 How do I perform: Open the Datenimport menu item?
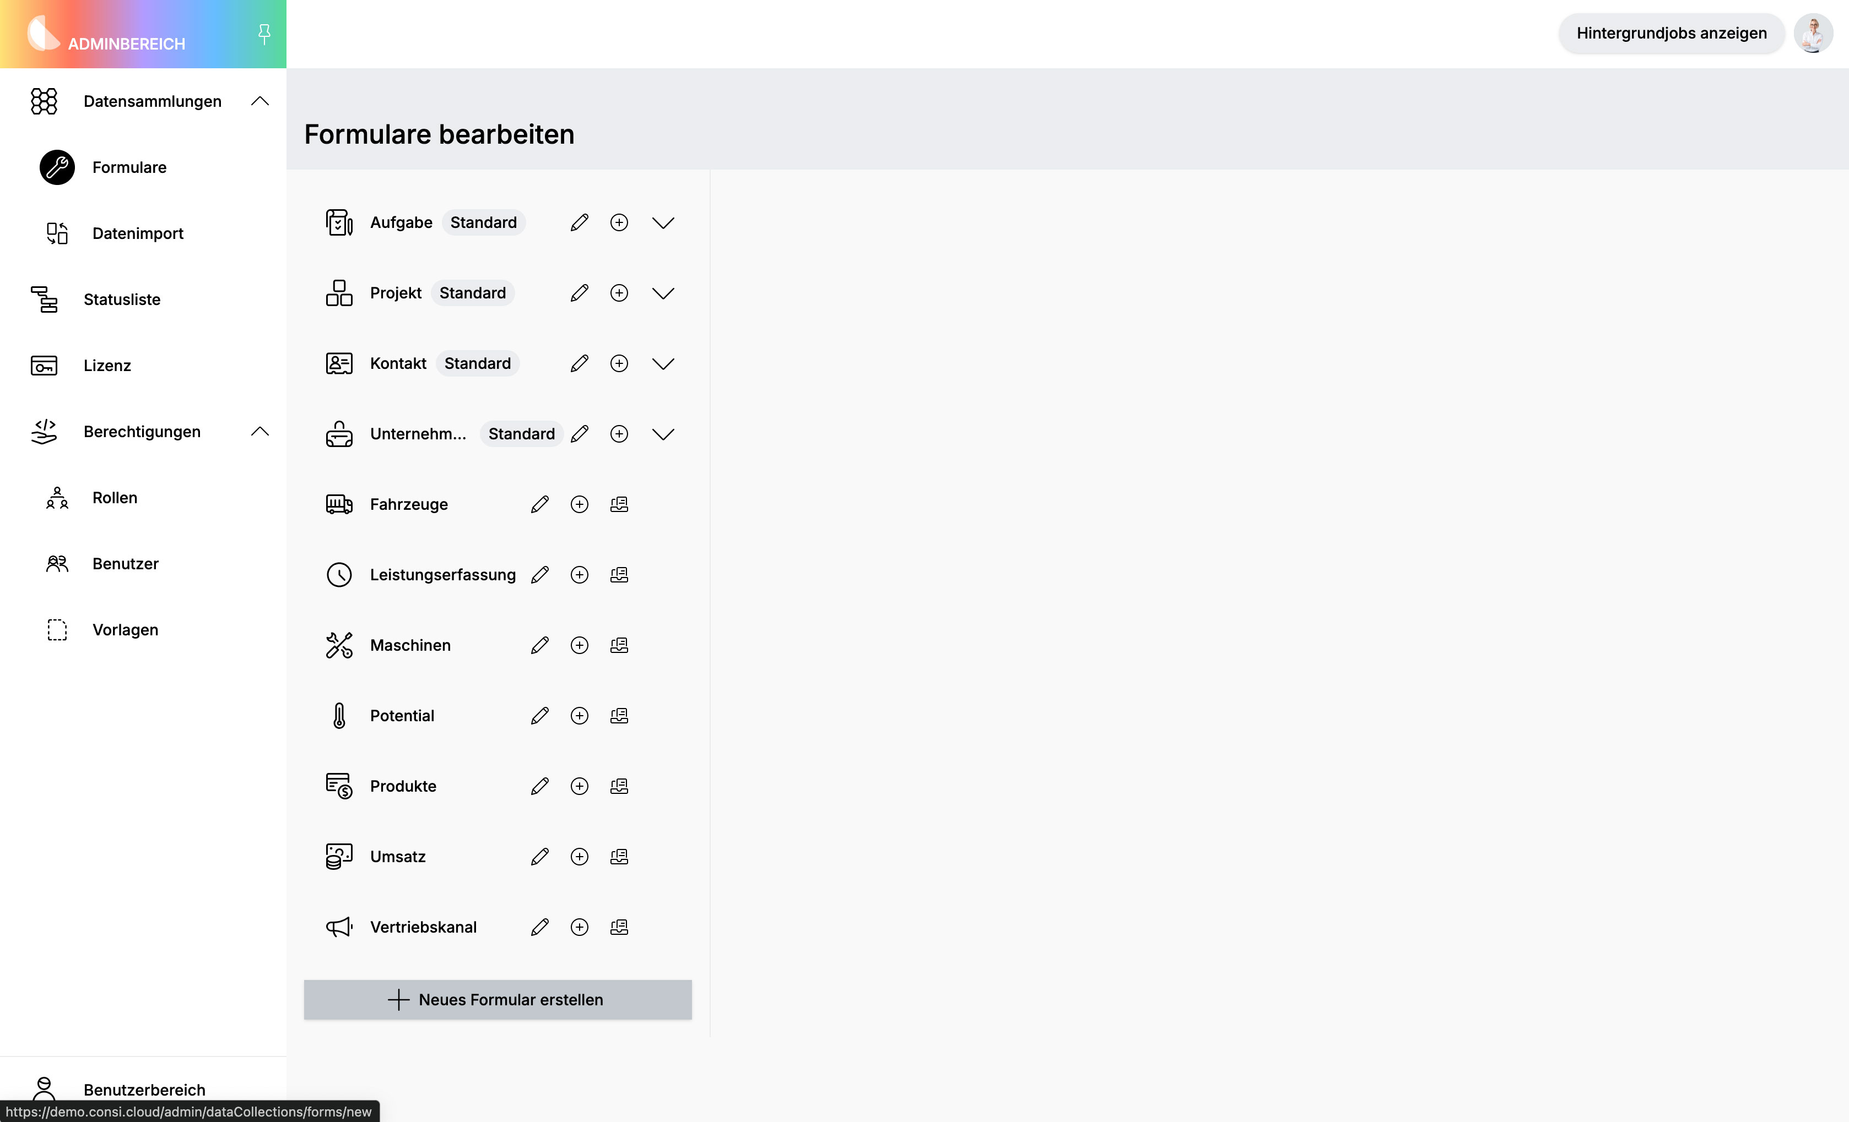[137, 233]
